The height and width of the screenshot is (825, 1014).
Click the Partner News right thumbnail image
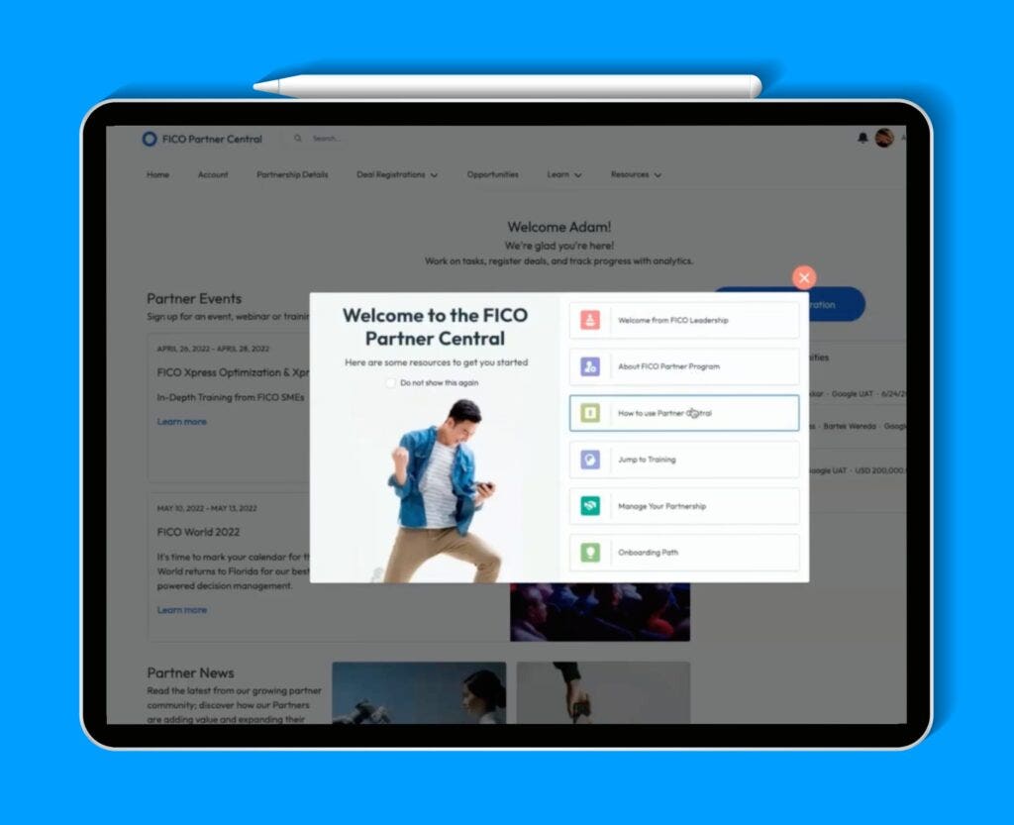tap(603, 692)
